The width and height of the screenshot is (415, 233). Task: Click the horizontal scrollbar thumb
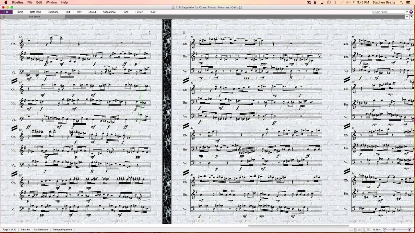299,226
